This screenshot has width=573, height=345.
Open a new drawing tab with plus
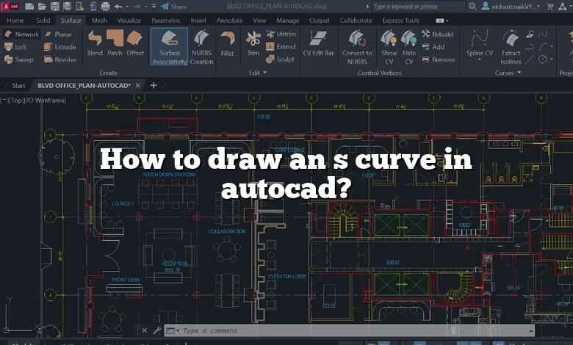[x=154, y=85]
